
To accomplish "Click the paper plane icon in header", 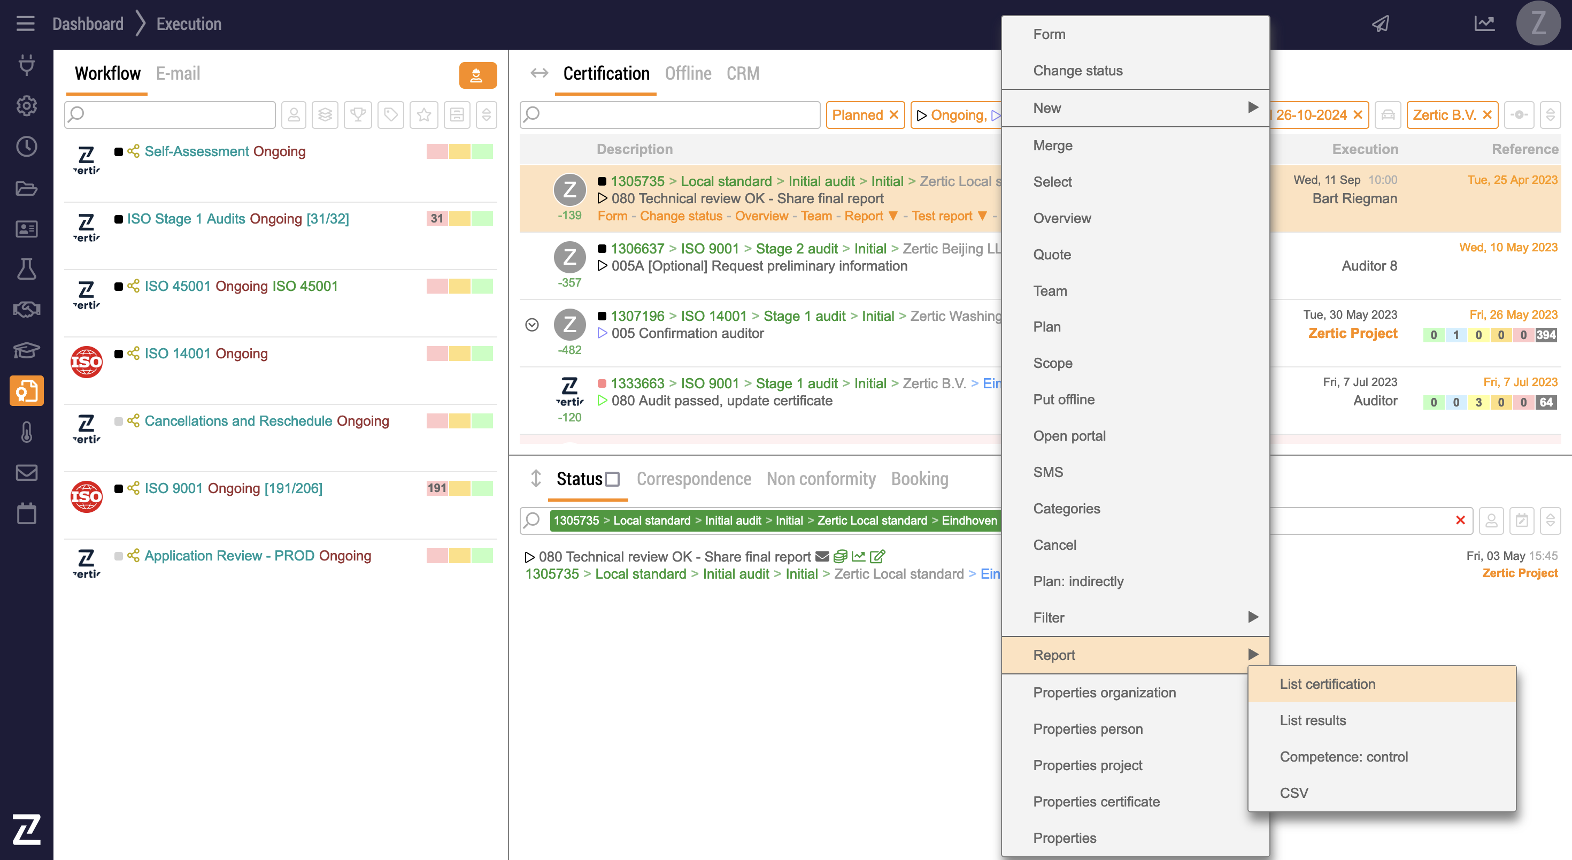I will (x=1381, y=24).
